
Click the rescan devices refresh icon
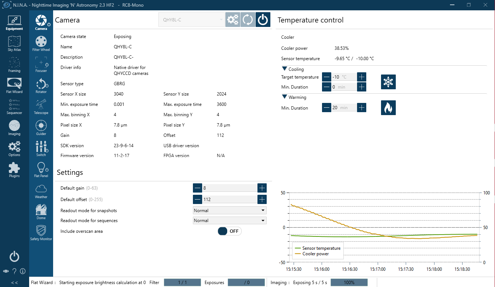coord(247,20)
